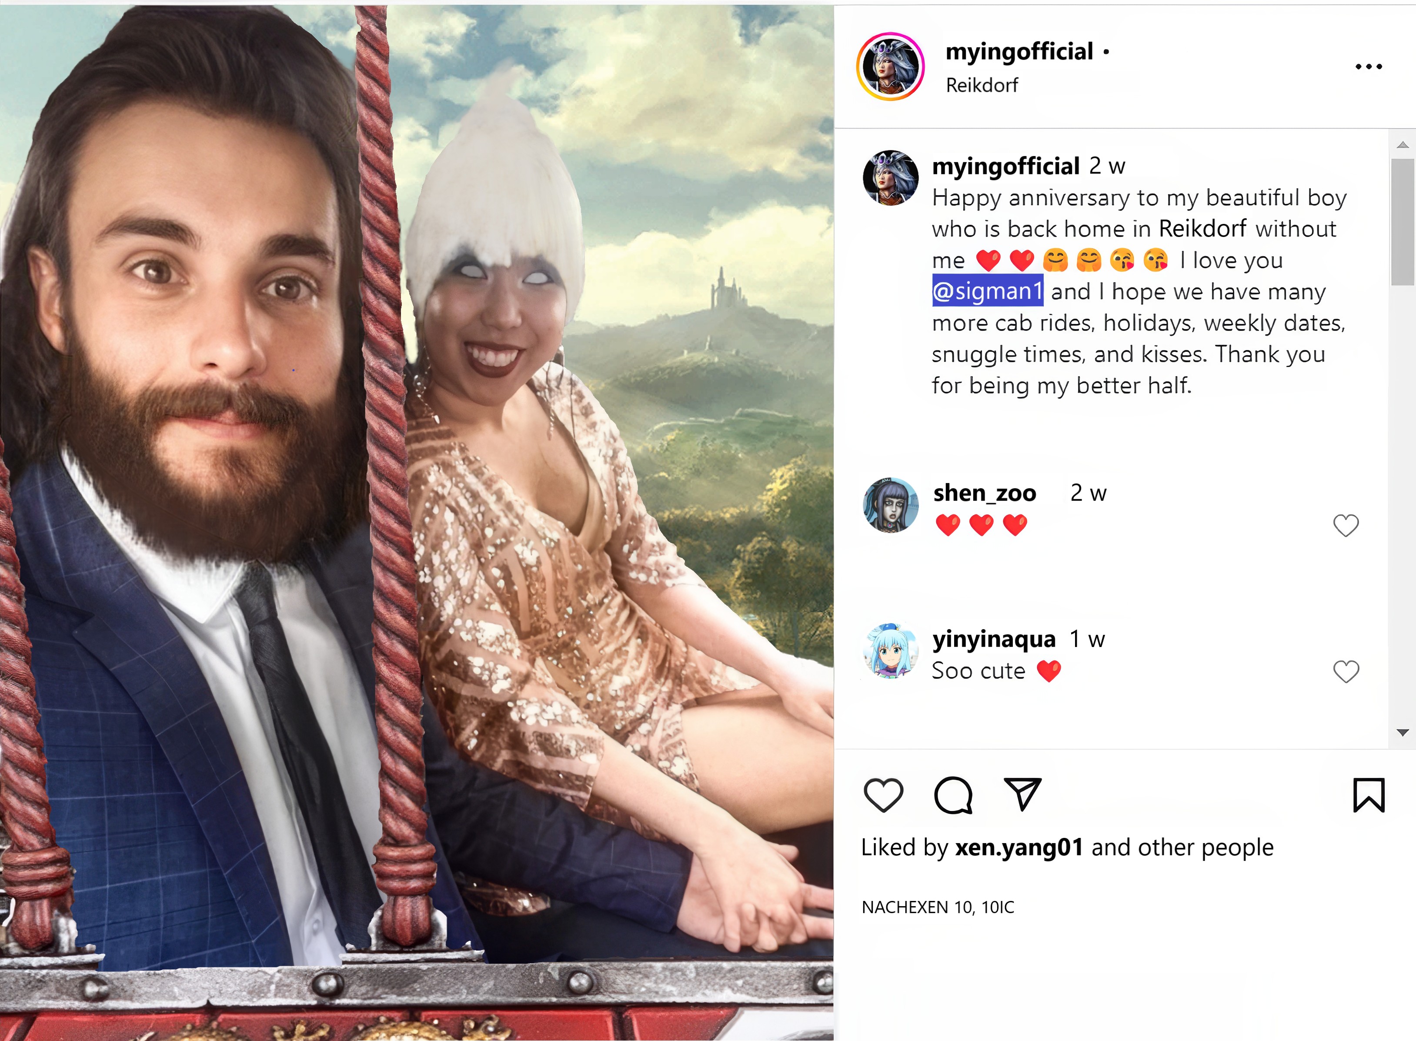This screenshot has width=1416, height=1041.
Task: Open the Reikdorf location under the username
Action: tap(982, 85)
